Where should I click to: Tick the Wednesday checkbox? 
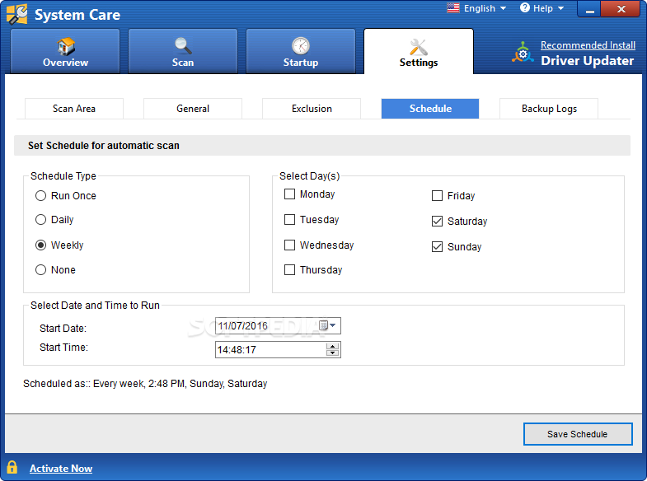tap(289, 245)
